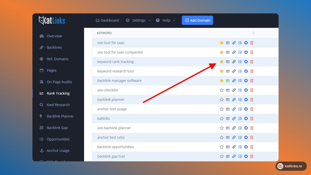Delete the 'seo tool for saas' keyword
311x175 pixels.
point(252,43)
